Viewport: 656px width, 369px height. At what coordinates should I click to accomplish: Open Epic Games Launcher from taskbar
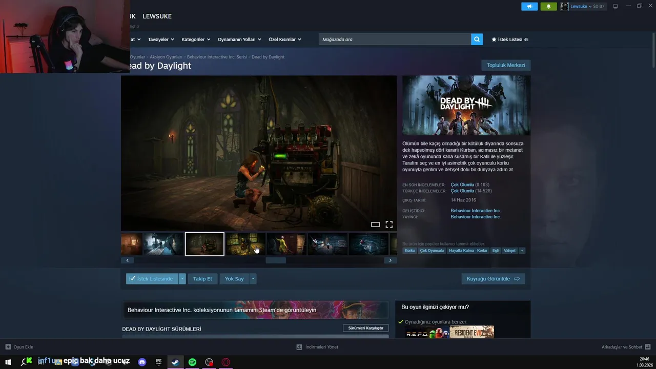pos(159,362)
